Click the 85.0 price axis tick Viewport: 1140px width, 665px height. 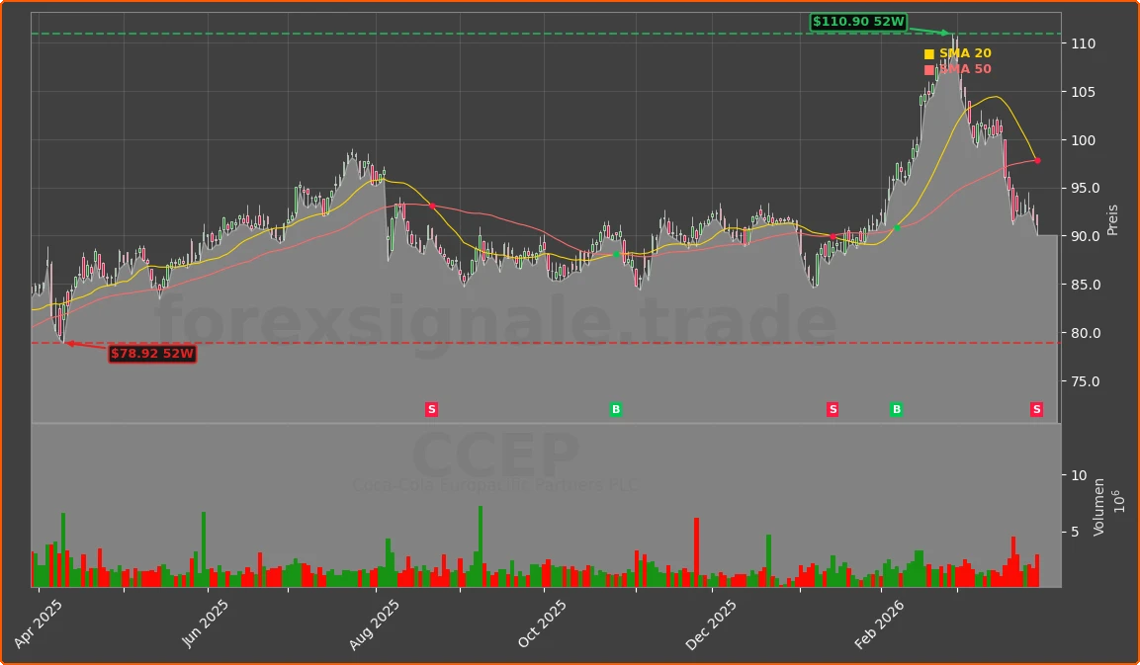[1085, 285]
